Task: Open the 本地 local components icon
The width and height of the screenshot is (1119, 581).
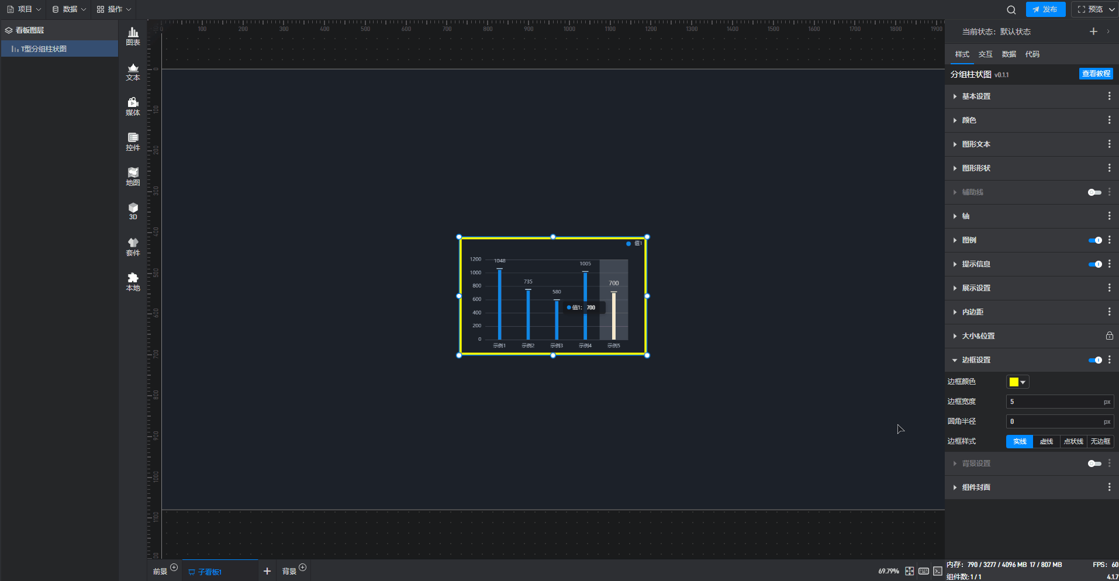Action: [x=133, y=282]
